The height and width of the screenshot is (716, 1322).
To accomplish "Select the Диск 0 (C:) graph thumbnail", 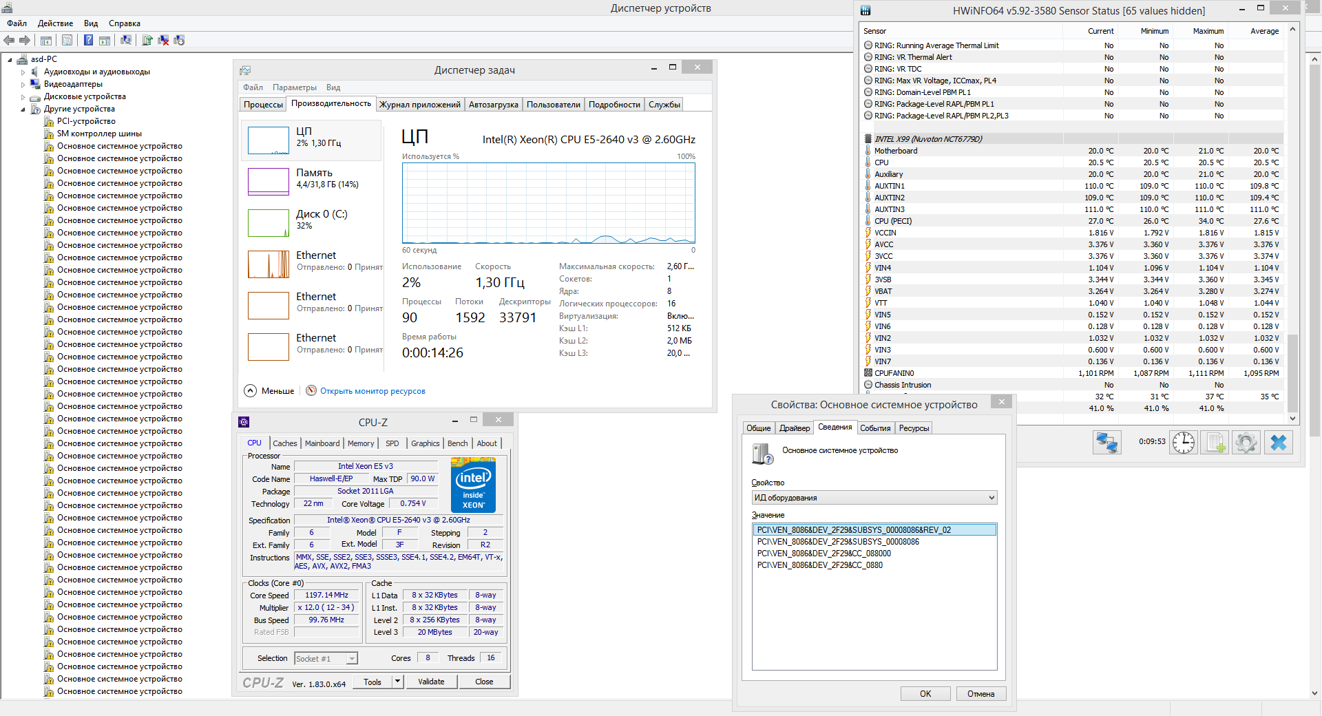I will click(x=269, y=223).
